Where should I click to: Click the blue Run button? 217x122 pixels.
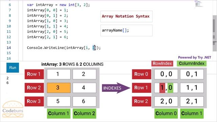pos(13,68)
